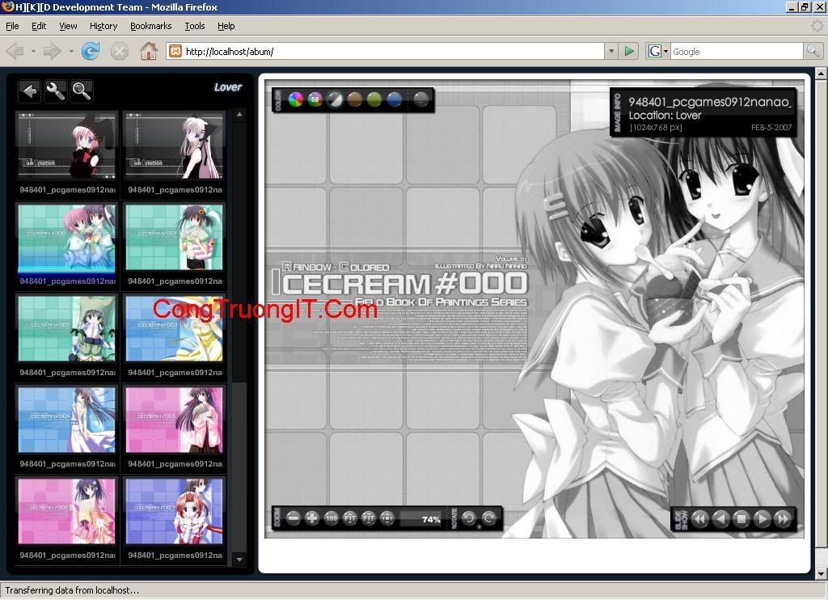The image size is (828, 600).
Task: Open the History menu
Action: pos(103,26)
